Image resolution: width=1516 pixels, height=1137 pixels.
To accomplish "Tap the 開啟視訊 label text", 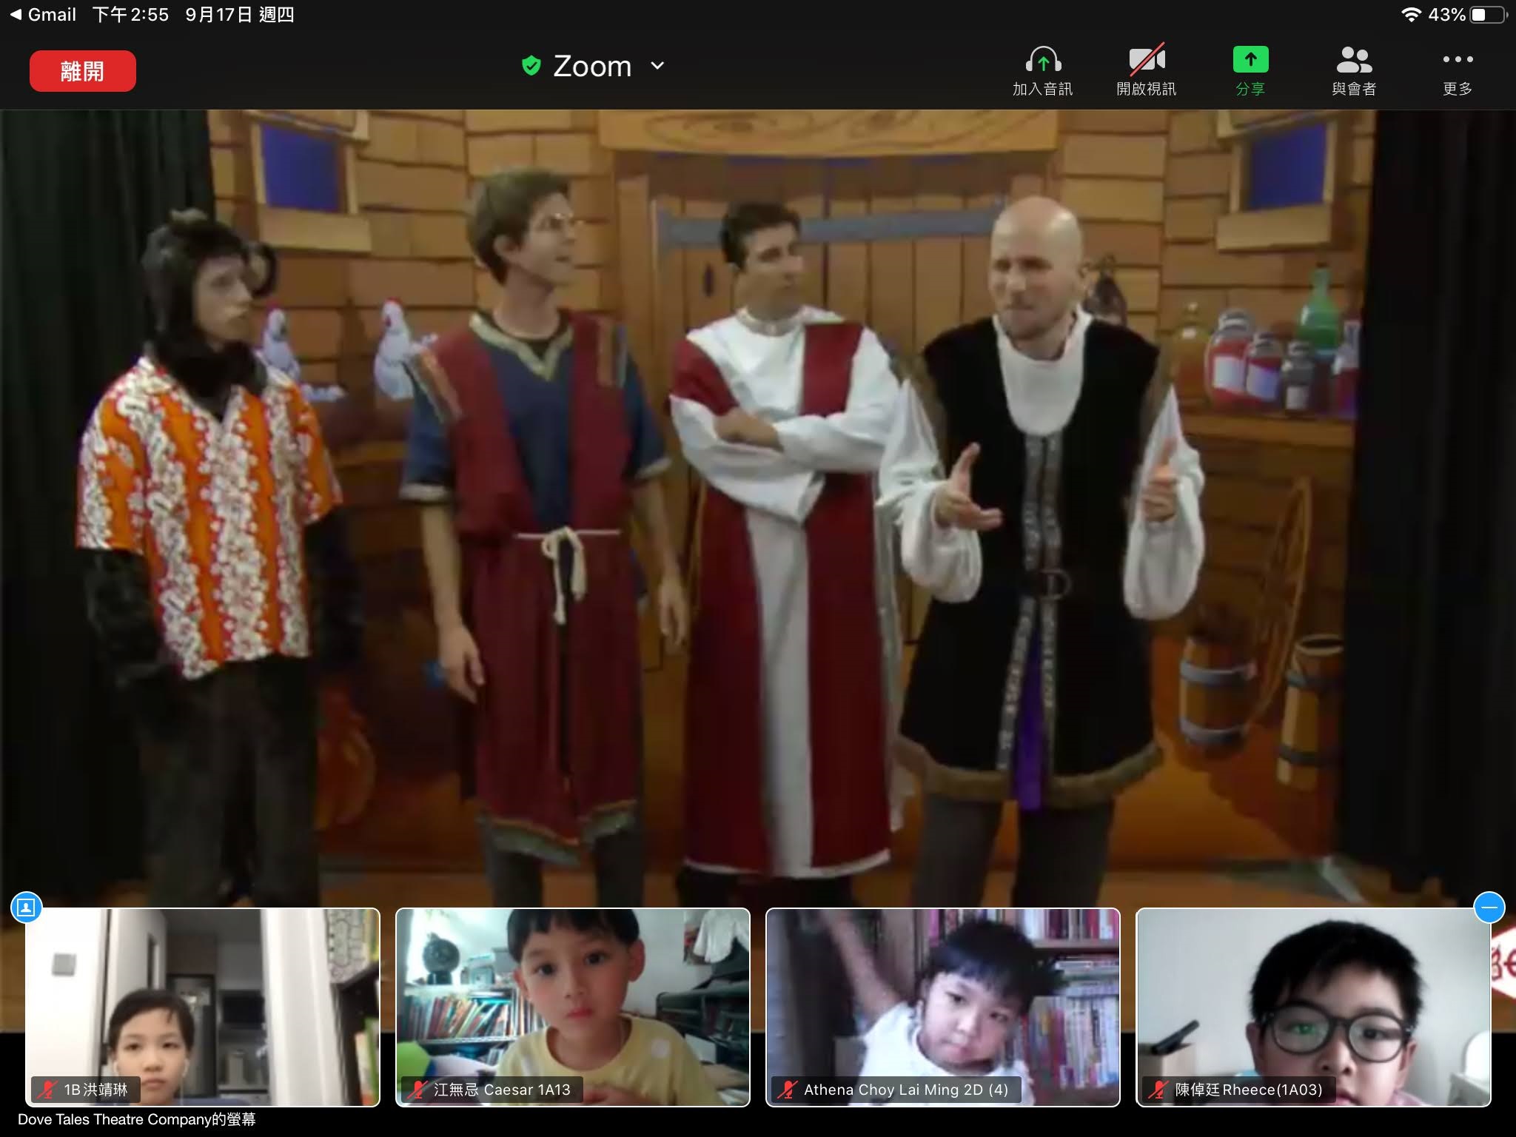I will (x=1147, y=89).
